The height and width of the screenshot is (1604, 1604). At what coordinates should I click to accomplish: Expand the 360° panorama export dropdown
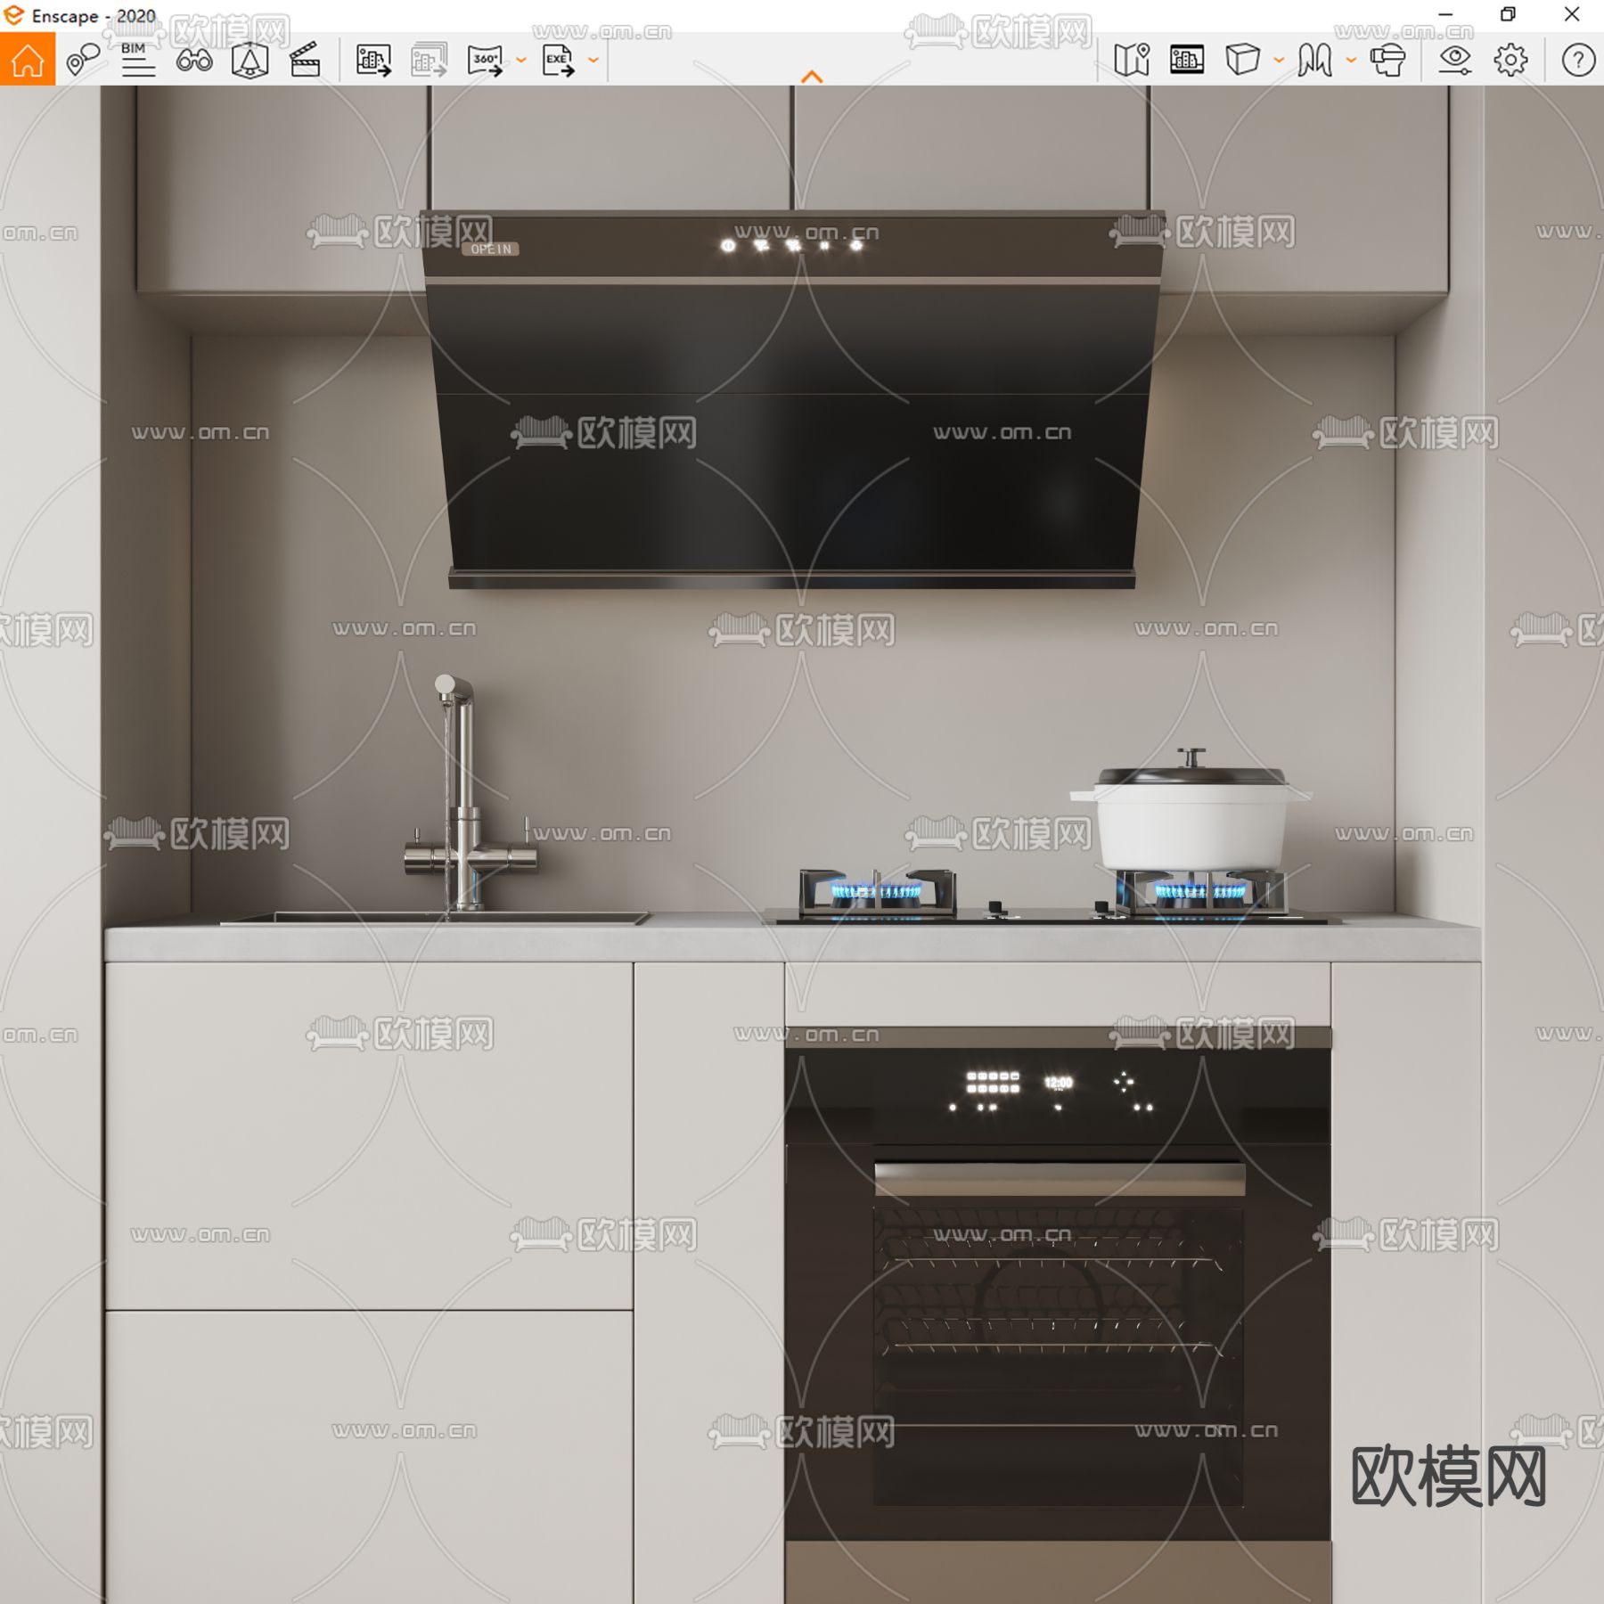pyautogui.click(x=521, y=61)
